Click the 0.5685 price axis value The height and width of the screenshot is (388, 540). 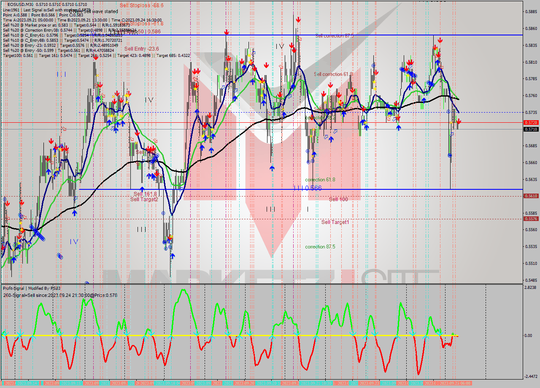click(x=530, y=146)
